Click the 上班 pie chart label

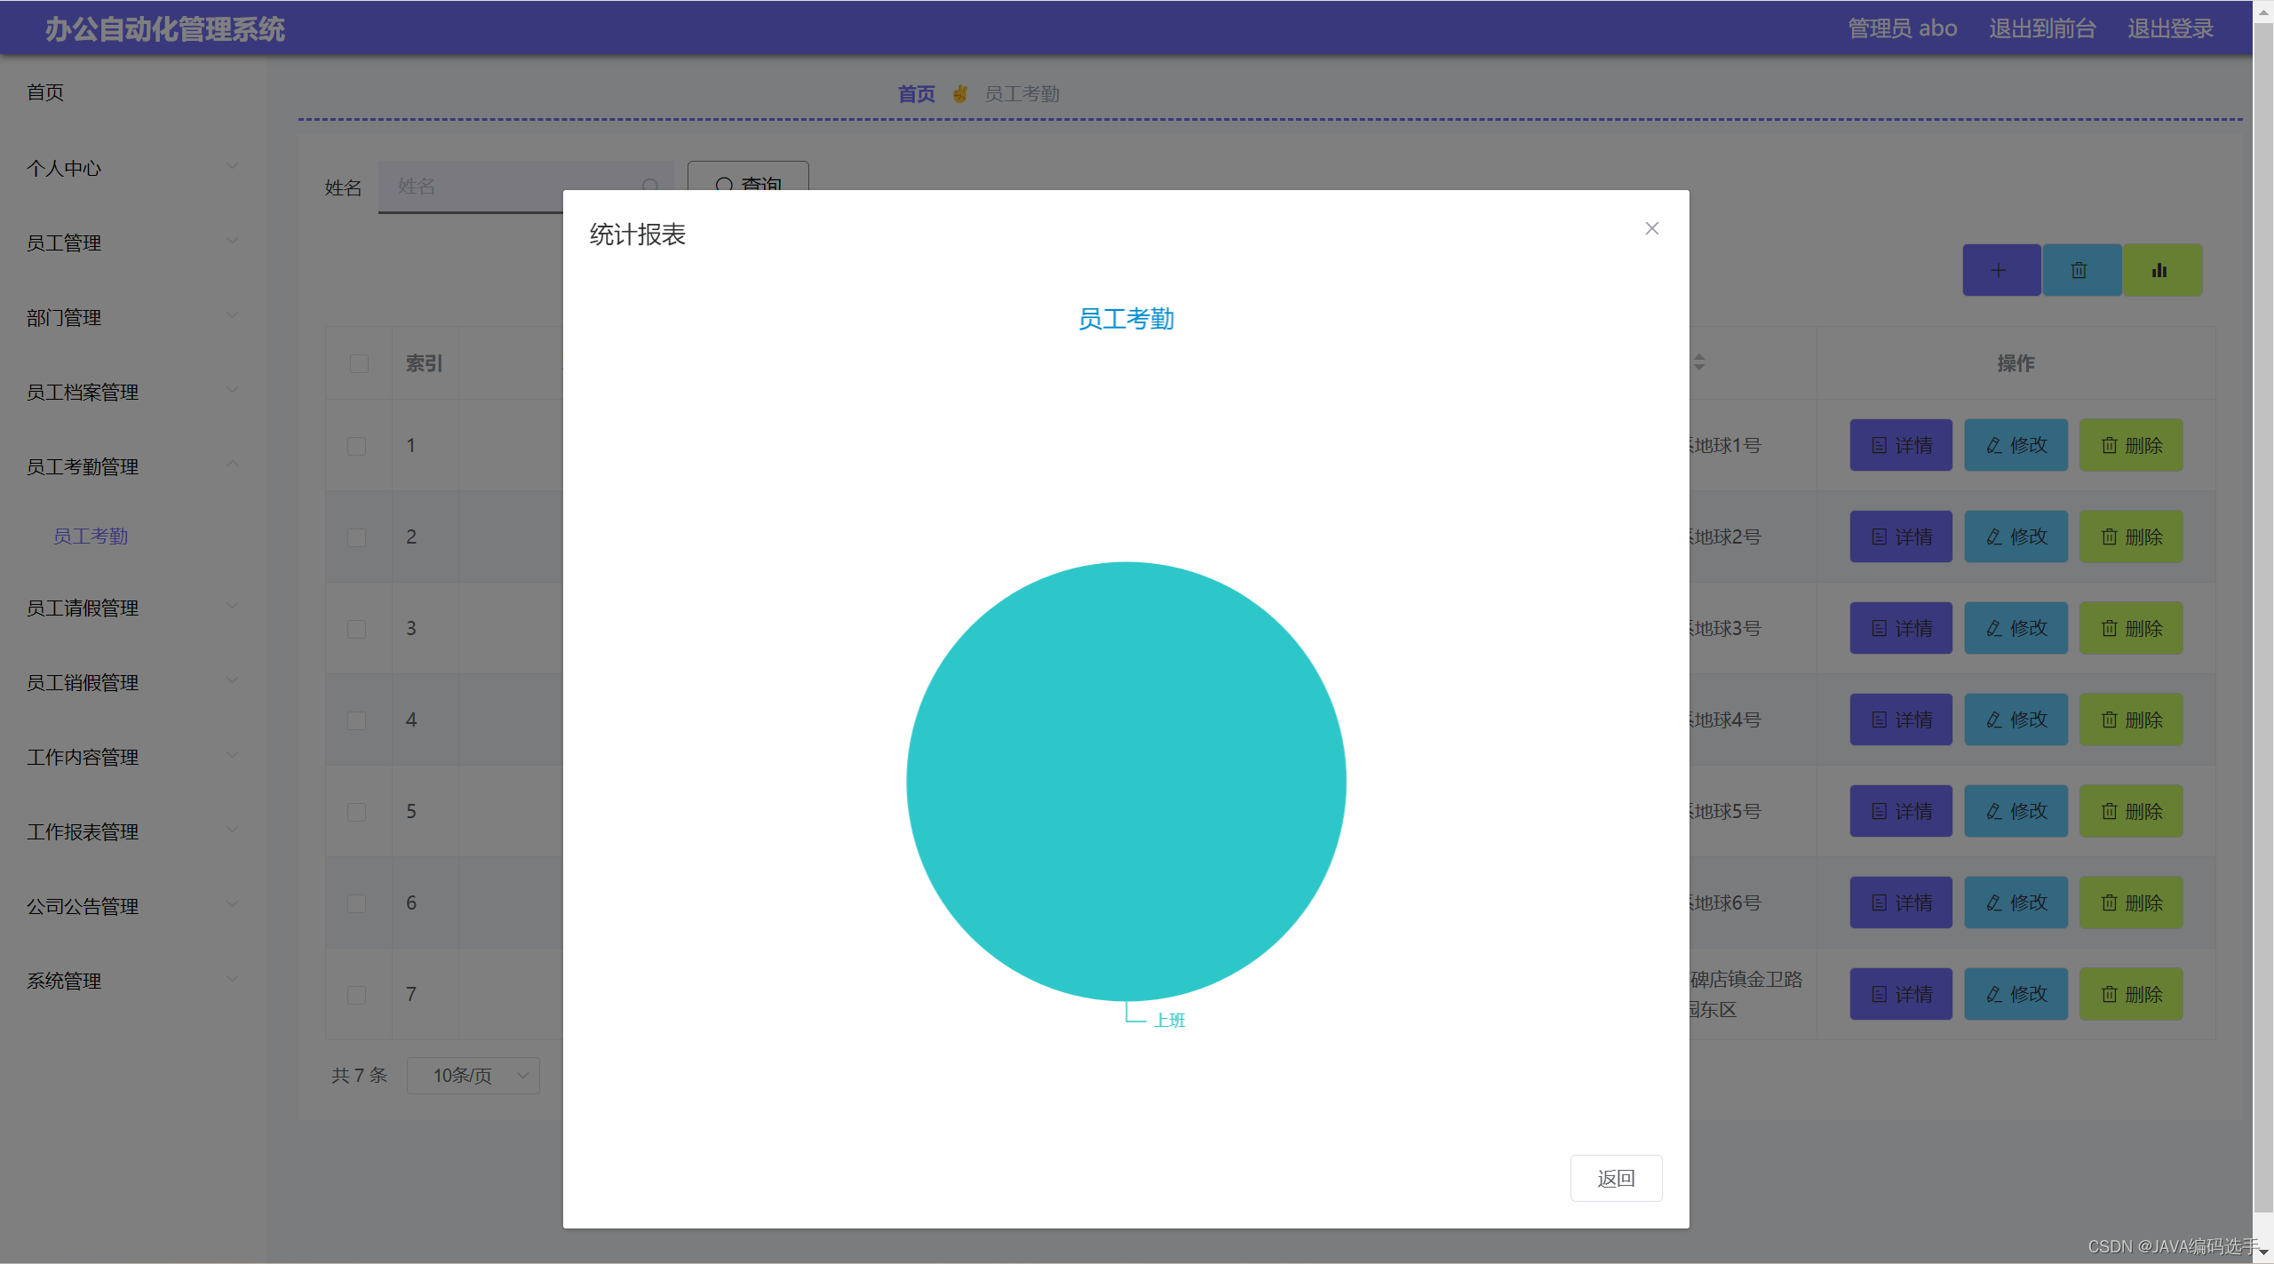pos(1169,1020)
